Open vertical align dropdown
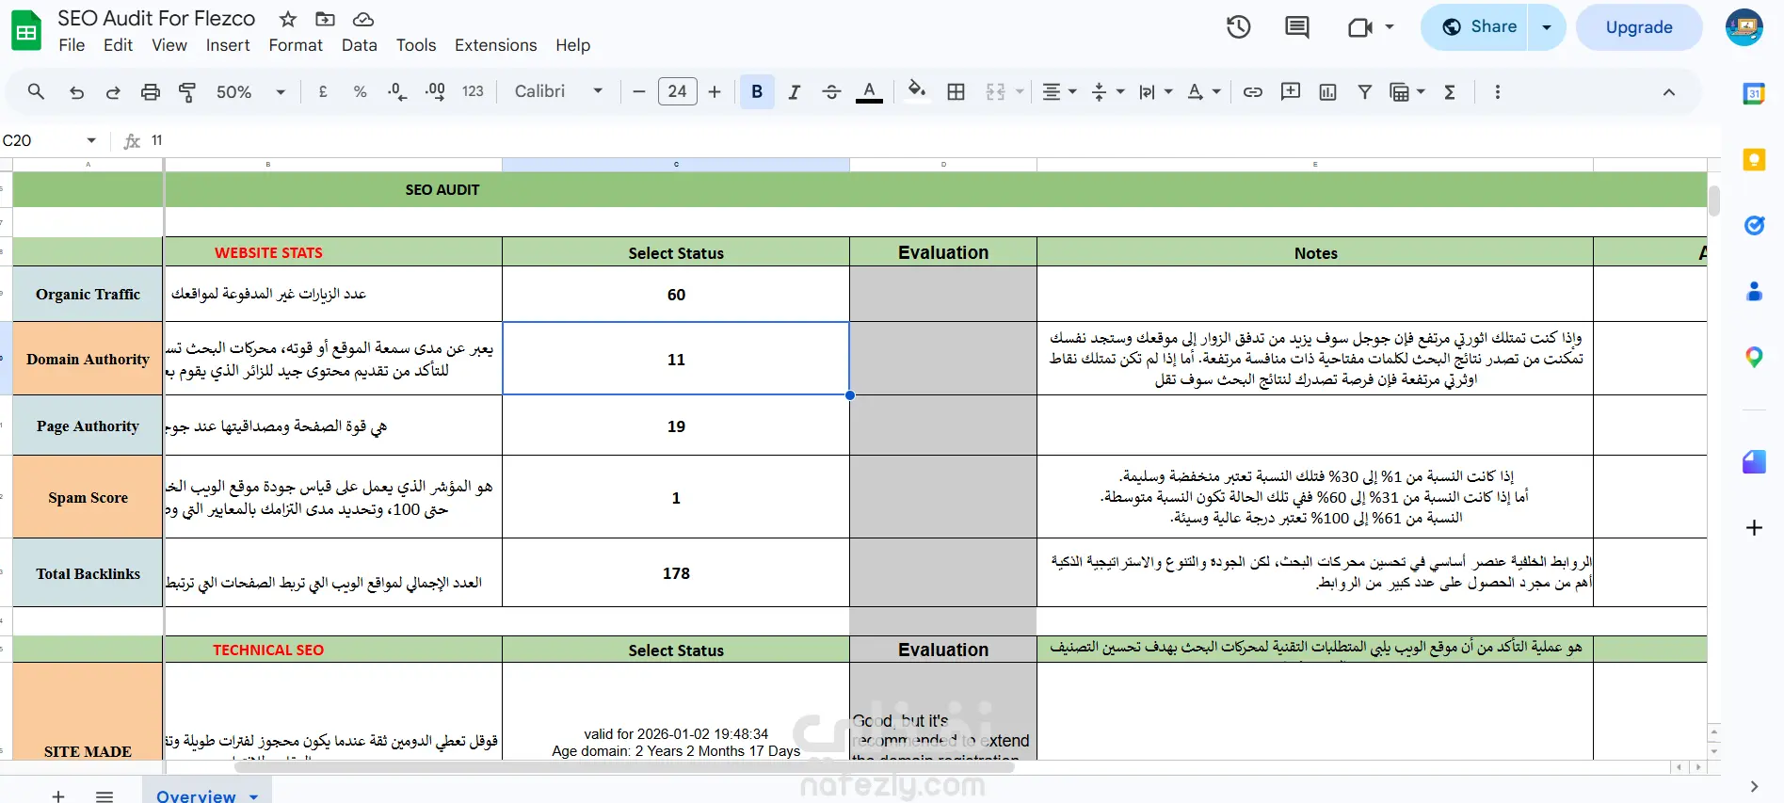The height and width of the screenshot is (803, 1784). coord(1107,91)
